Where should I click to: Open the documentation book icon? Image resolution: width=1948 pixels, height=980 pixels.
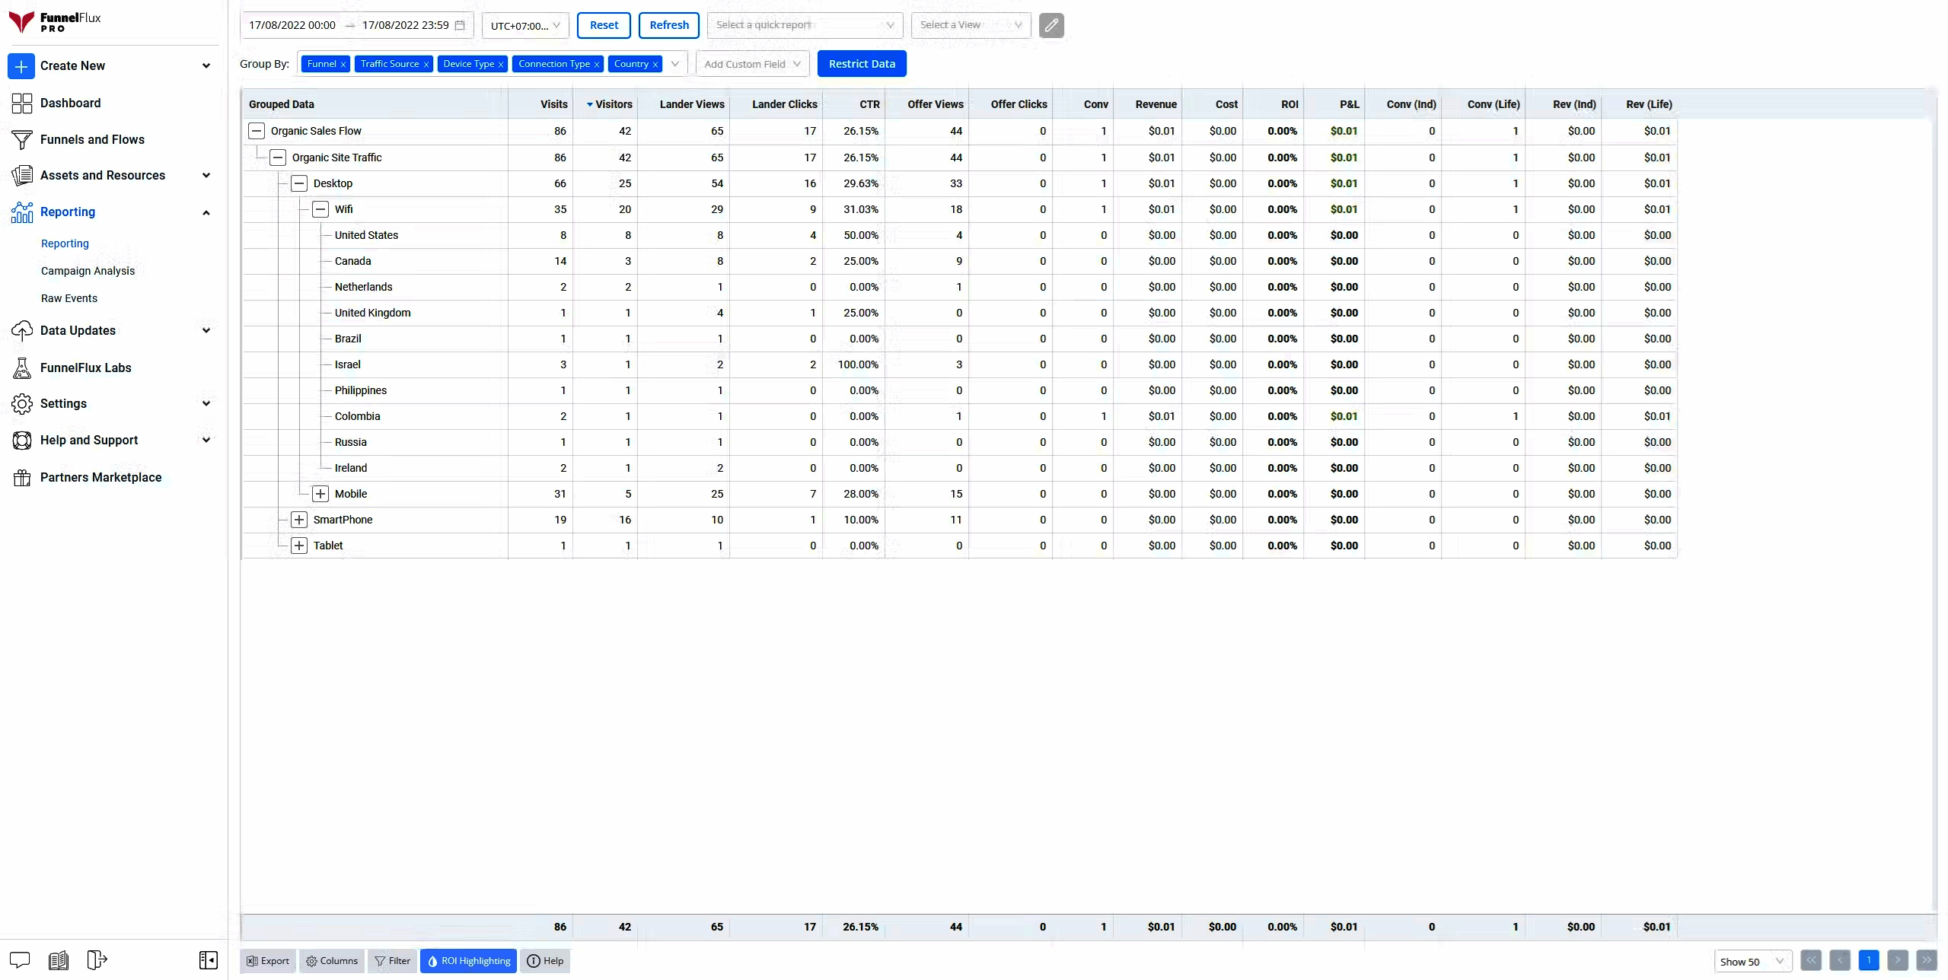(59, 960)
